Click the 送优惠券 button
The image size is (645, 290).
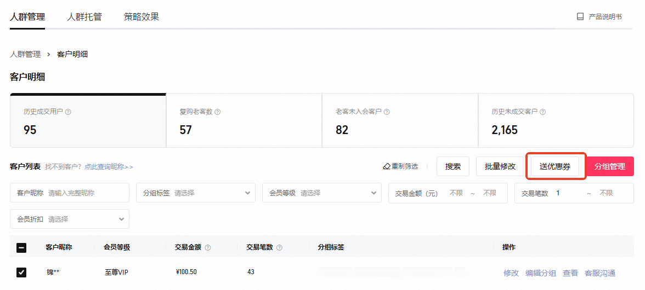point(555,166)
